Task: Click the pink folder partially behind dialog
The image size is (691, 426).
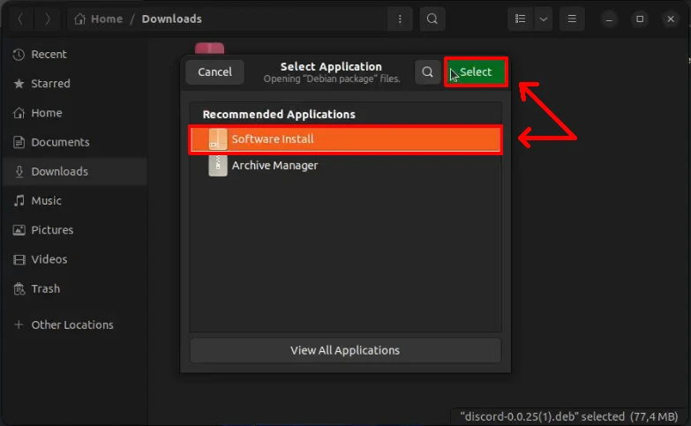Action: tap(210, 48)
